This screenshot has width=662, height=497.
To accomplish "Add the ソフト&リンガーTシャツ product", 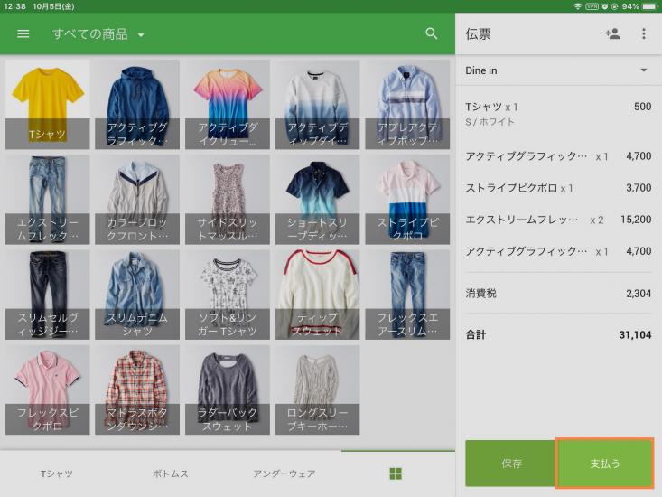I will 228,295.
